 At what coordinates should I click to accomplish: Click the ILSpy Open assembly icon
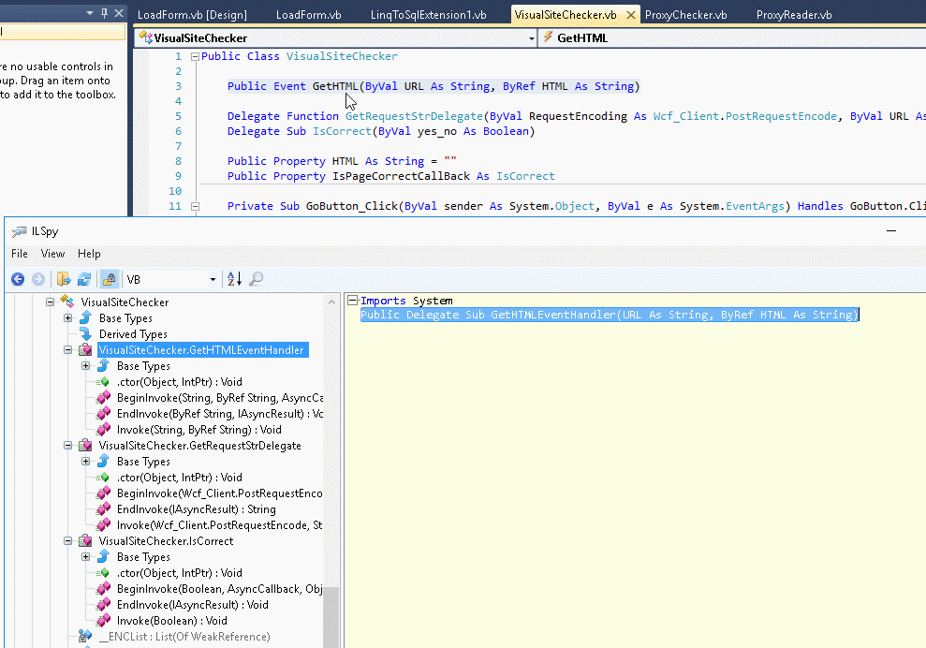coord(64,279)
